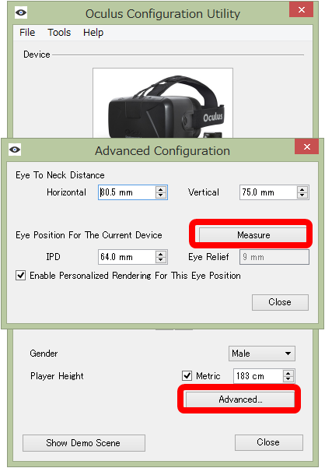Click the Measure button

253,235
